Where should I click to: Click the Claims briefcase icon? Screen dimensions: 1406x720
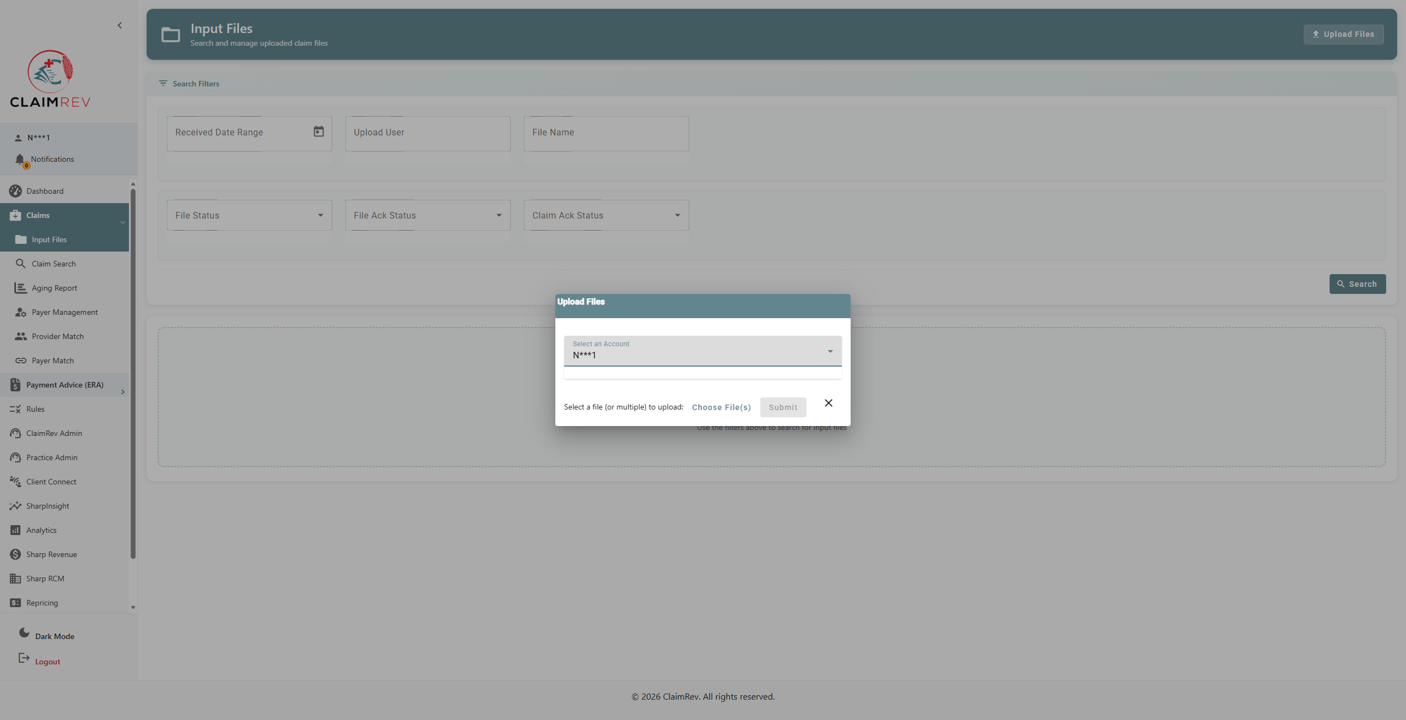(15, 215)
